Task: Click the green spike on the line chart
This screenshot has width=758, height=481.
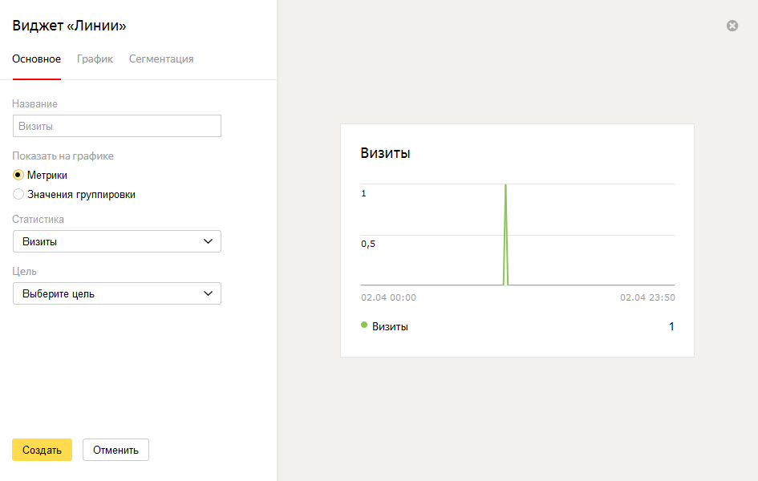Action: pyautogui.click(x=505, y=235)
